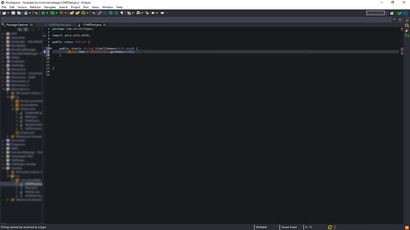Click the package com.servertipps declaration
Viewport: 410px width, 230px height.
coord(72,29)
